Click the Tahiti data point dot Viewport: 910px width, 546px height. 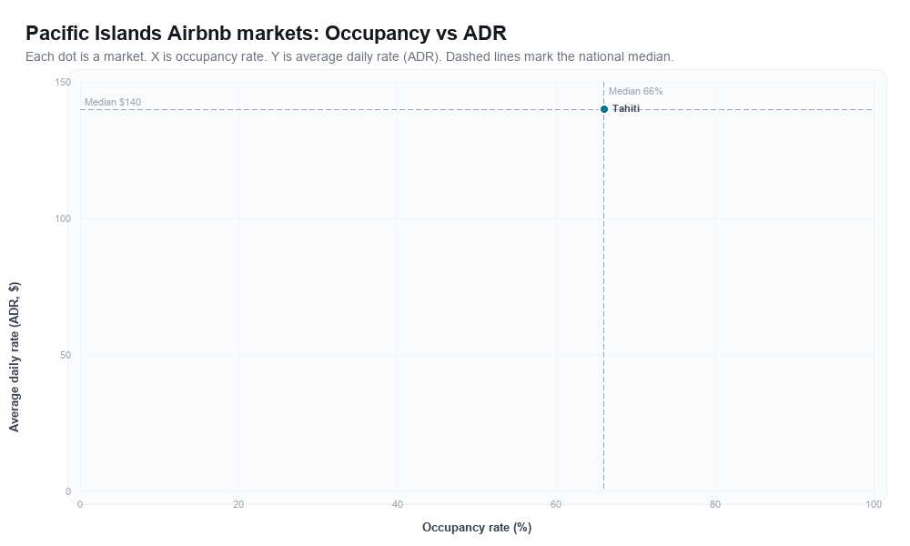[604, 109]
